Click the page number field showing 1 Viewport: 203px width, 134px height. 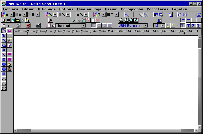pyautogui.click(x=11, y=26)
